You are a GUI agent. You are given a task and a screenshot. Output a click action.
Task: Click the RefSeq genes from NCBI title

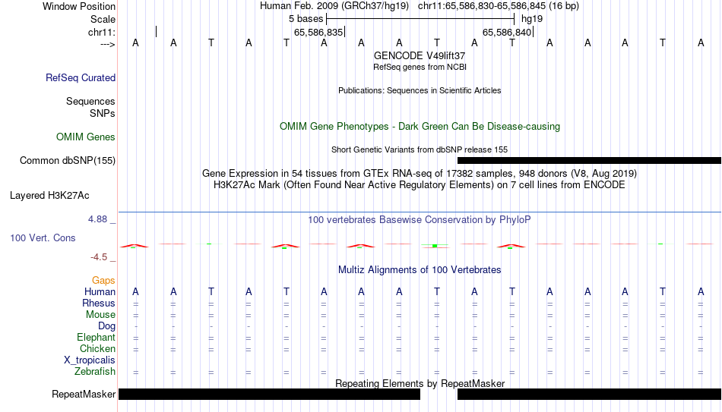pos(420,67)
